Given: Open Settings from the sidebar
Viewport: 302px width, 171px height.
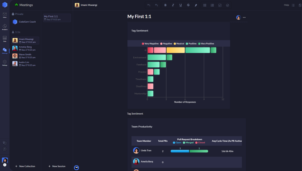Looking at the screenshot, I should 4,63.
